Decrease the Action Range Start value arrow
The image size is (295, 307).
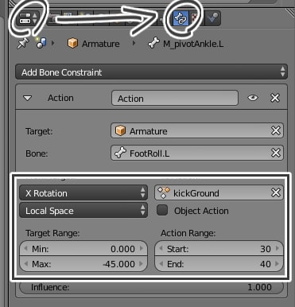click(161, 248)
